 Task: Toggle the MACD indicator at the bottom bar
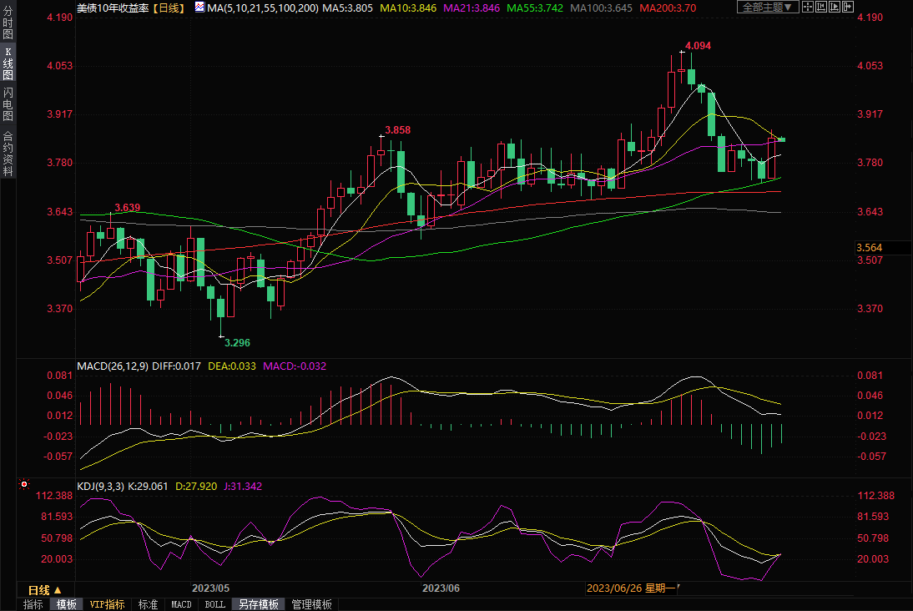click(181, 604)
